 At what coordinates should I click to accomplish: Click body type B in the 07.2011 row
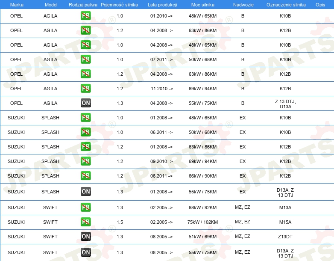point(243,59)
